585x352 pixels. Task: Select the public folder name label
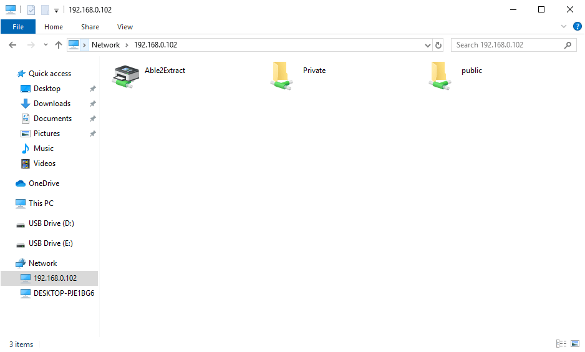471,71
